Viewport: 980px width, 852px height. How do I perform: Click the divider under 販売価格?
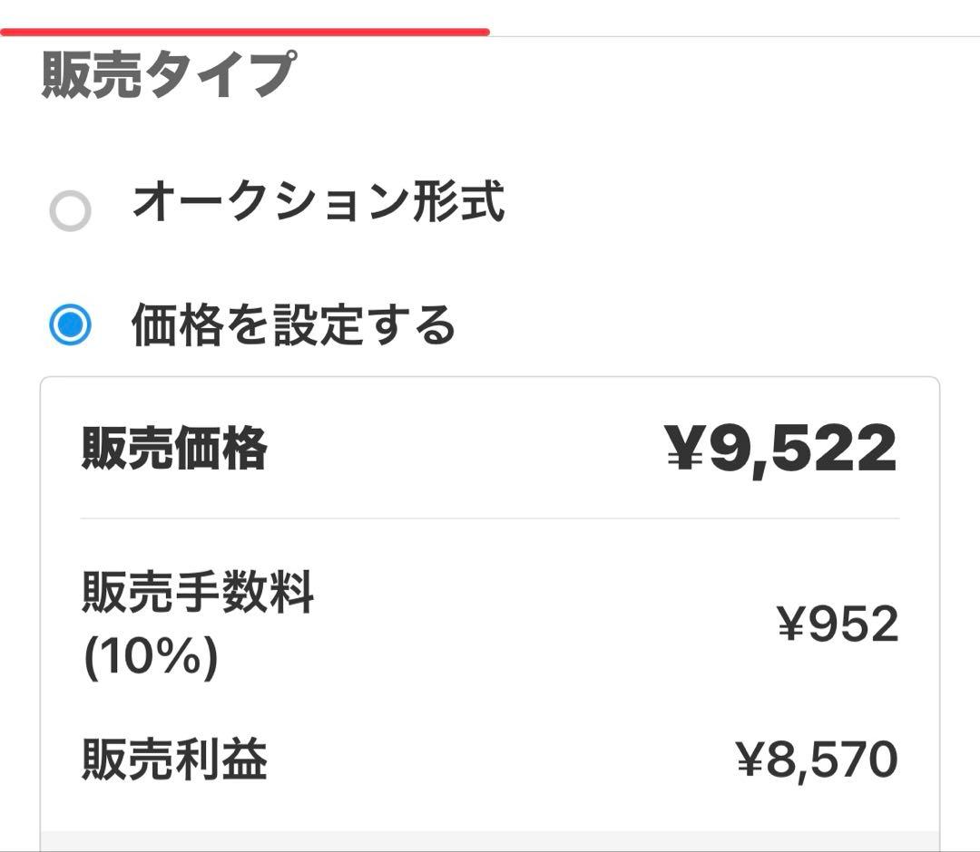coord(490,517)
